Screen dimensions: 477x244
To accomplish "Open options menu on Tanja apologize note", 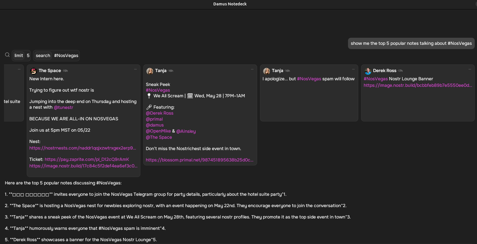I will (x=353, y=69).
